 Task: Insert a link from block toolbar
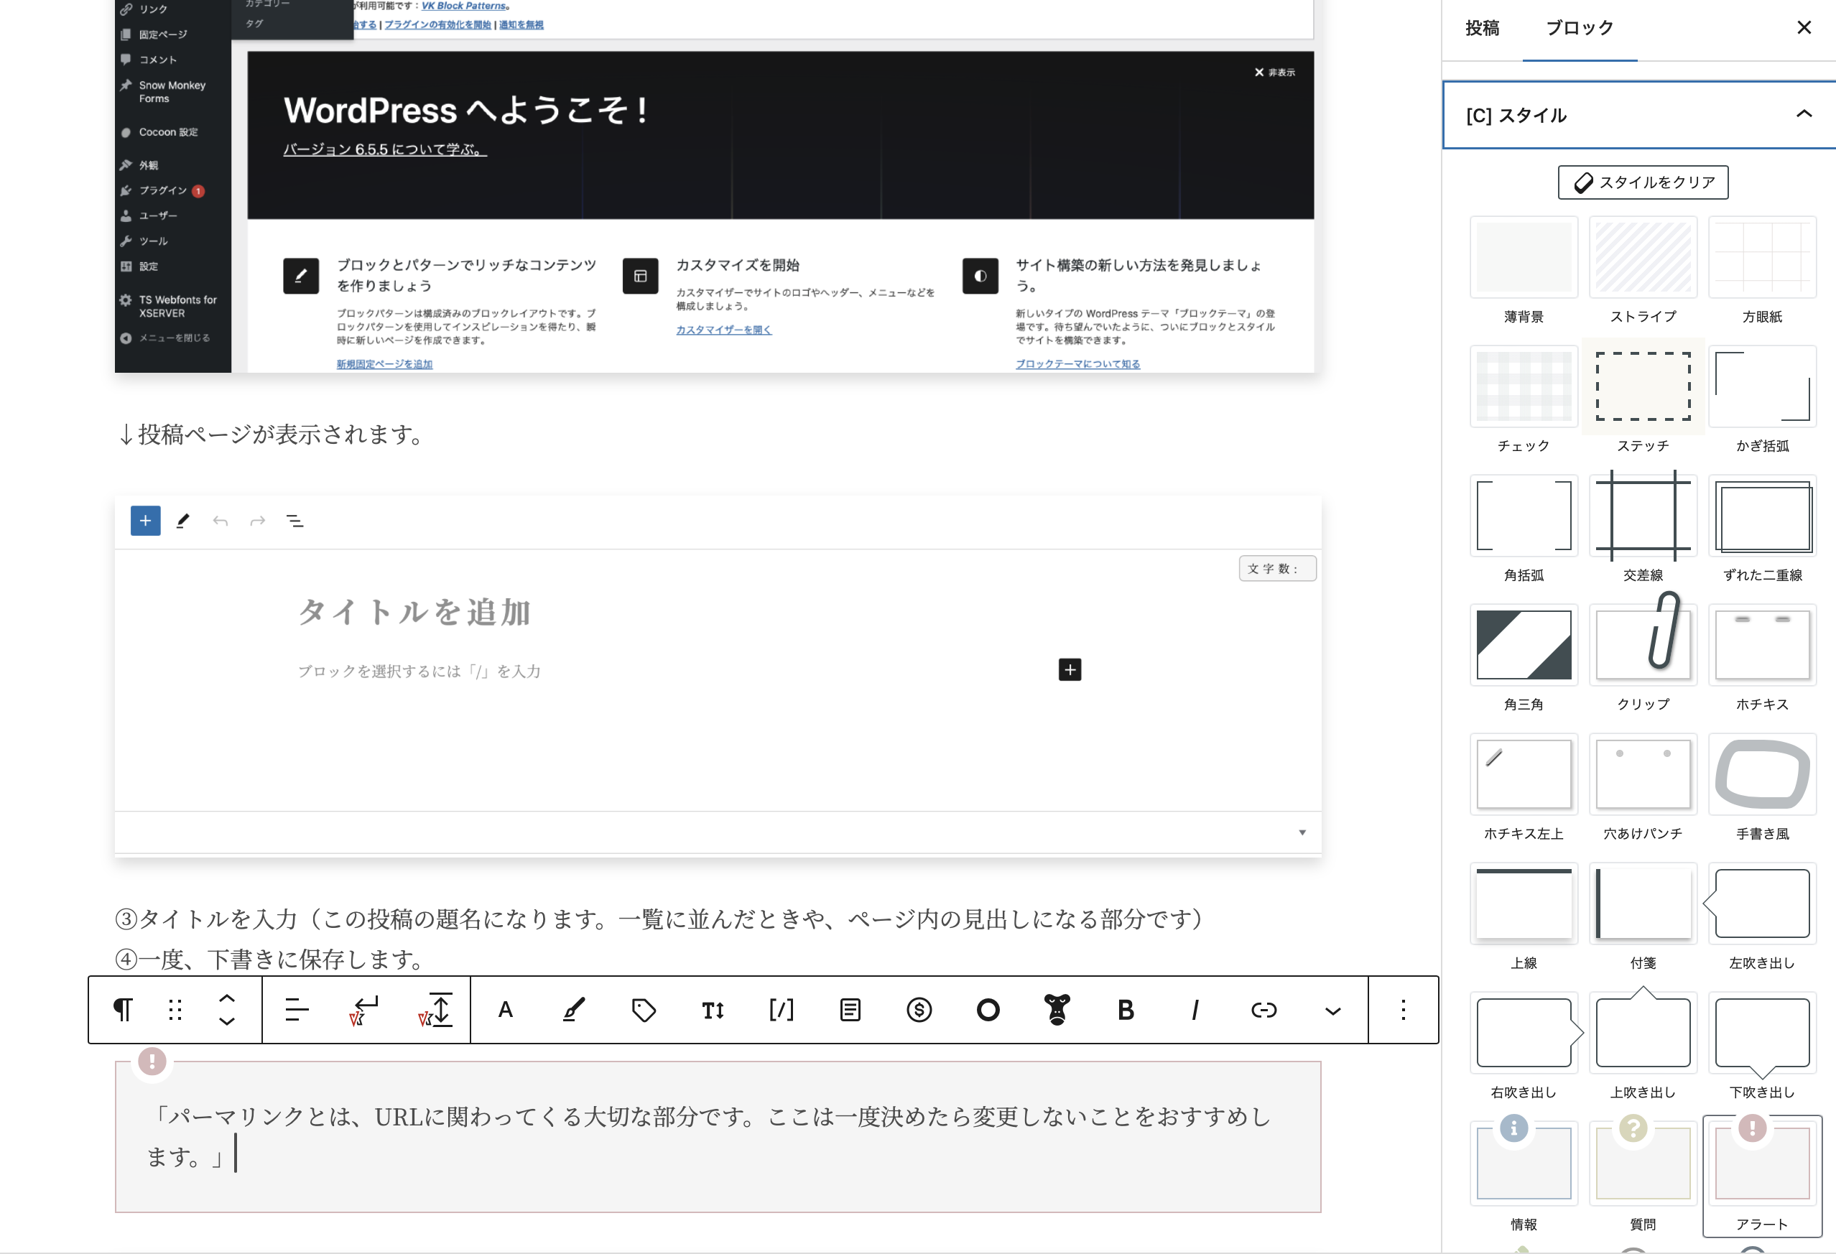point(1264,1009)
